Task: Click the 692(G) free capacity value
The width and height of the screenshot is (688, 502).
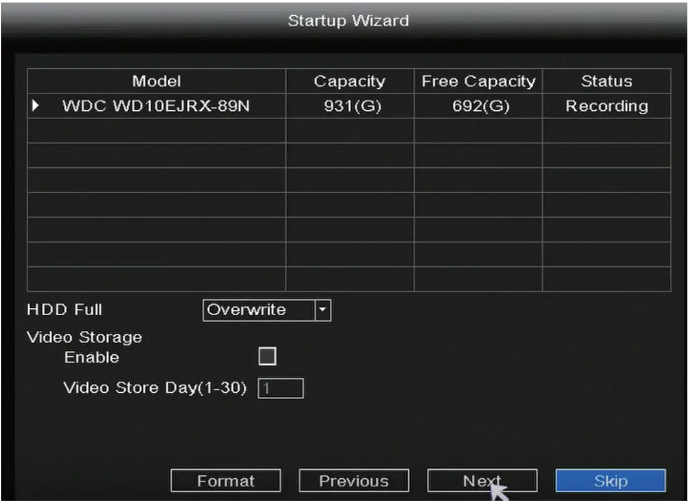Action: click(x=481, y=106)
